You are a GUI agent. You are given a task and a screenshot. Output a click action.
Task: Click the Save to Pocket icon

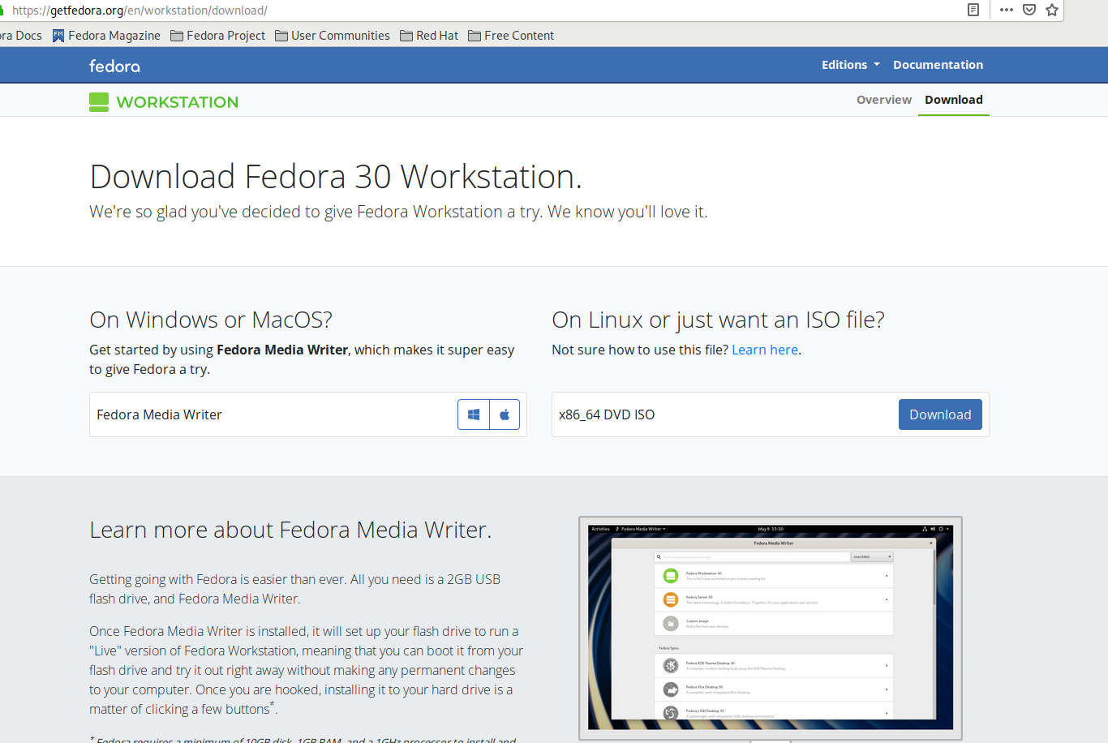click(x=1029, y=10)
